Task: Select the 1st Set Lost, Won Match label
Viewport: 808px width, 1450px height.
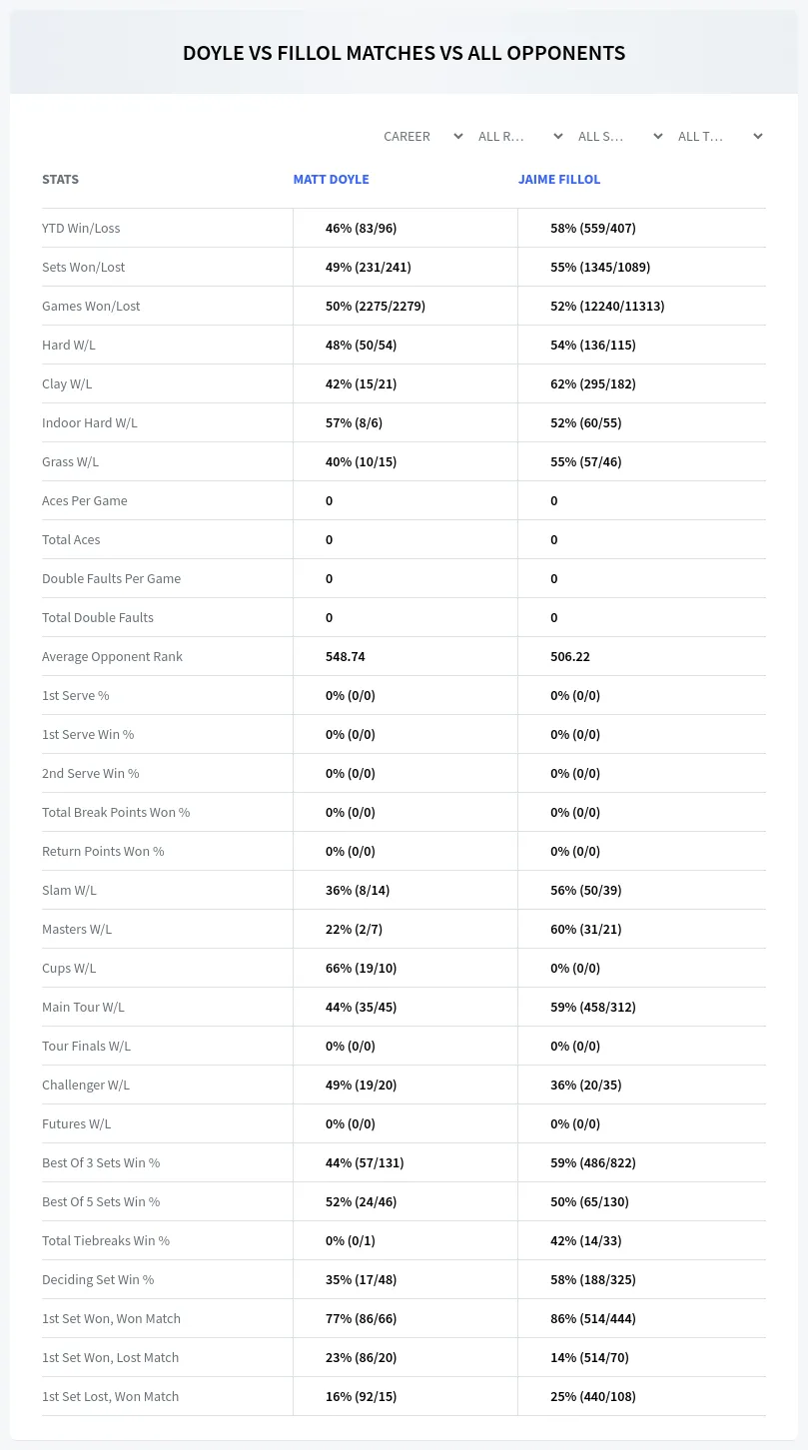Action: (110, 1396)
